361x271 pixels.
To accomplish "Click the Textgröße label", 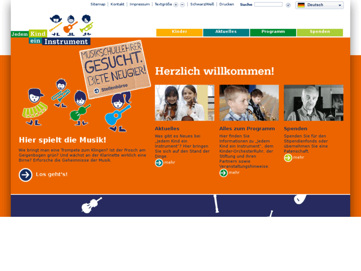I will [163, 4].
